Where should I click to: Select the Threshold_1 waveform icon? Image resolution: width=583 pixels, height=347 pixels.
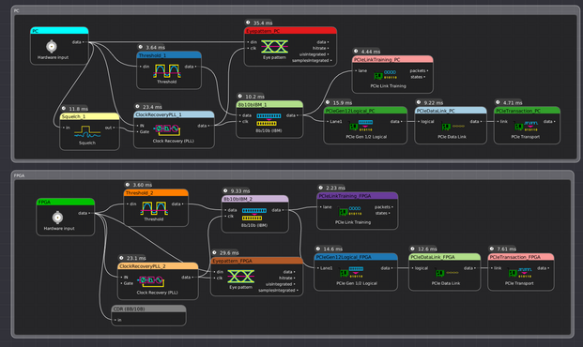[x=167, y=71]
